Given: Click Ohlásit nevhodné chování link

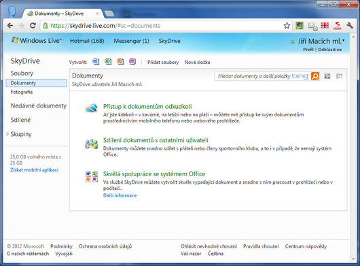Looking at the screenshot, I should (x=209, y=246).
